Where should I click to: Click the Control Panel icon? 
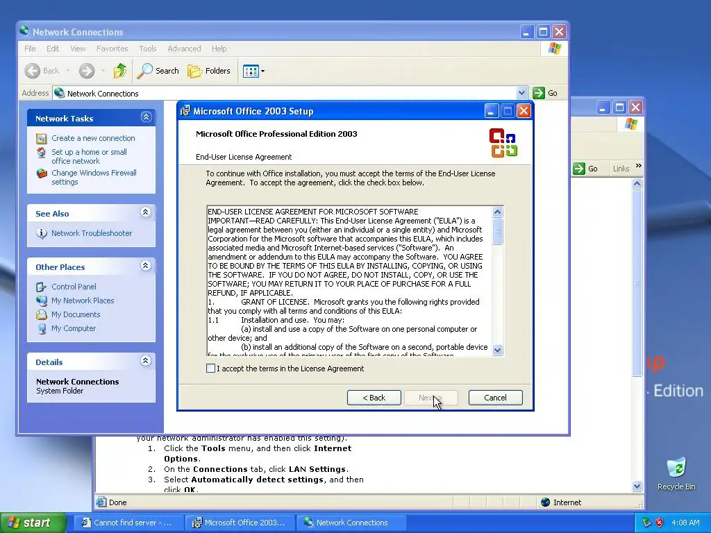click(x=41, y=287)
